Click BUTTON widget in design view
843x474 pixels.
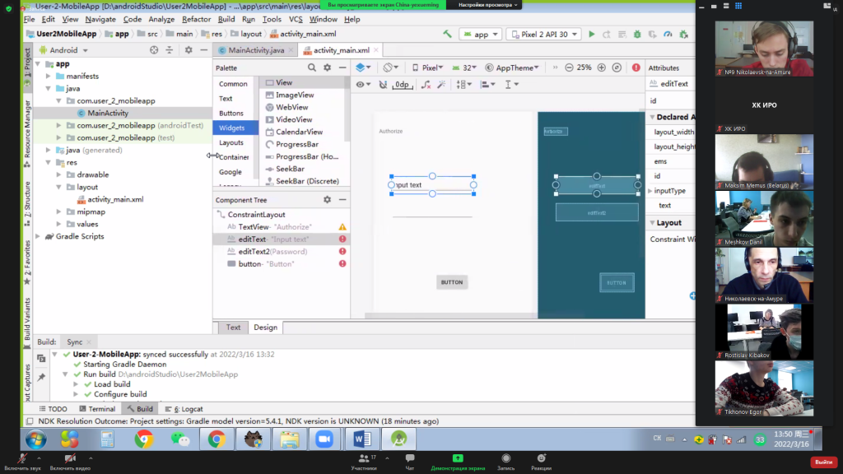[x=452, y=282]
